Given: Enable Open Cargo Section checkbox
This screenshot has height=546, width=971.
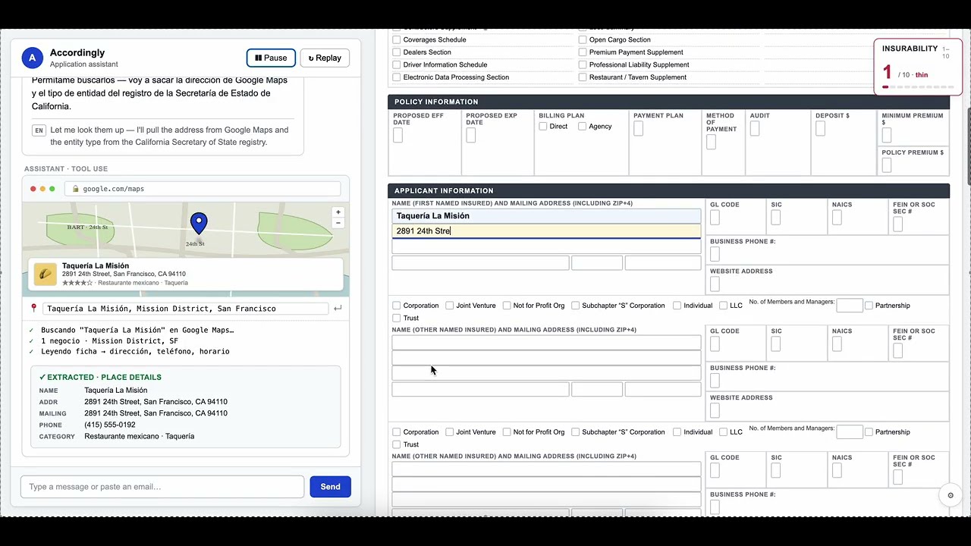Looking at the screenshot, I should tap(583, 39).
